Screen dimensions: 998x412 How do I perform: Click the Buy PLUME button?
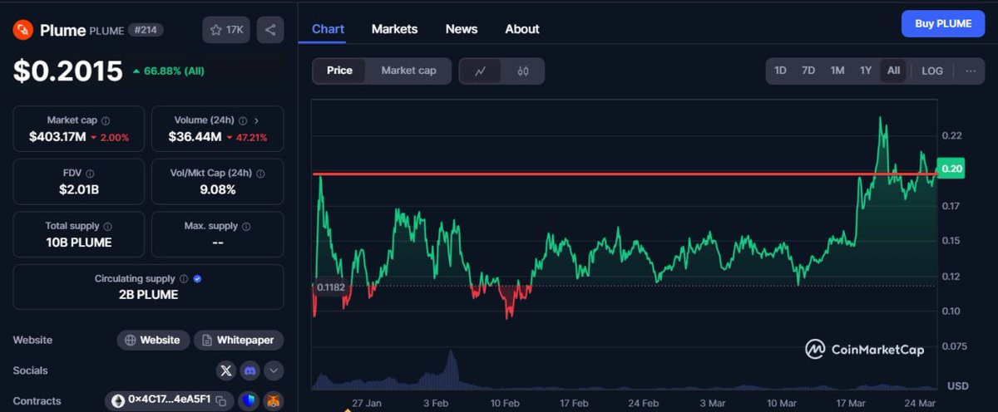[943, 24]
